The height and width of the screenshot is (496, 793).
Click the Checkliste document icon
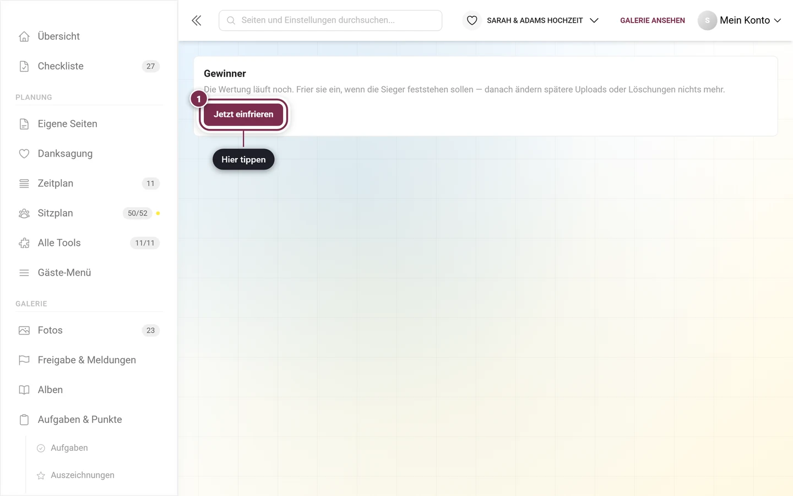(24, 66)
